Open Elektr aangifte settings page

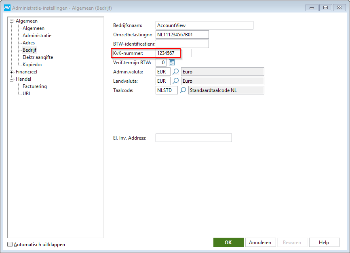click(38, 57)
